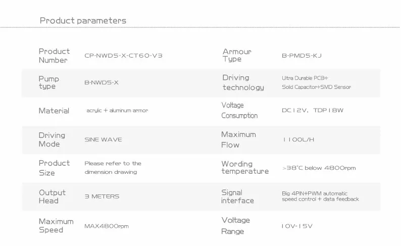Select armour type B-PMD5-KJ
The height and width of the screenshot is (246, 401).
302,56
